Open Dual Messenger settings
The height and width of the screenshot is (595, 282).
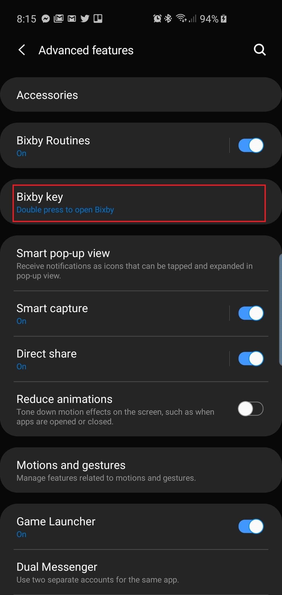tap(141, 572)
